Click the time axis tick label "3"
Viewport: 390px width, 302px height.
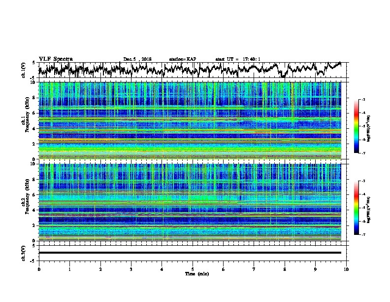point(131,269)
